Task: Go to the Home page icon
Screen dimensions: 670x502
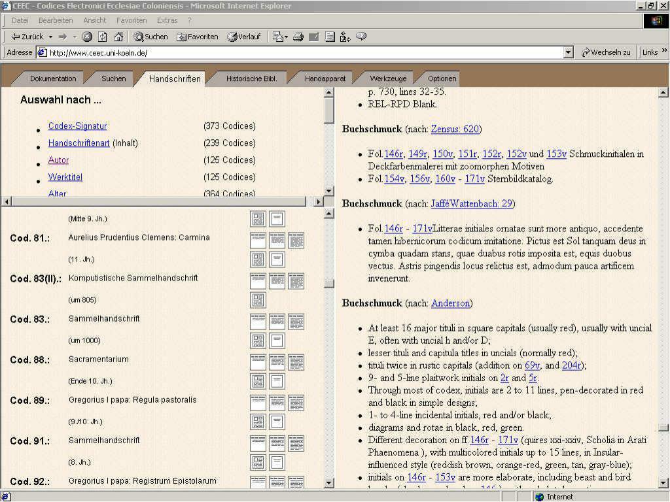Action: click(118, 37)
